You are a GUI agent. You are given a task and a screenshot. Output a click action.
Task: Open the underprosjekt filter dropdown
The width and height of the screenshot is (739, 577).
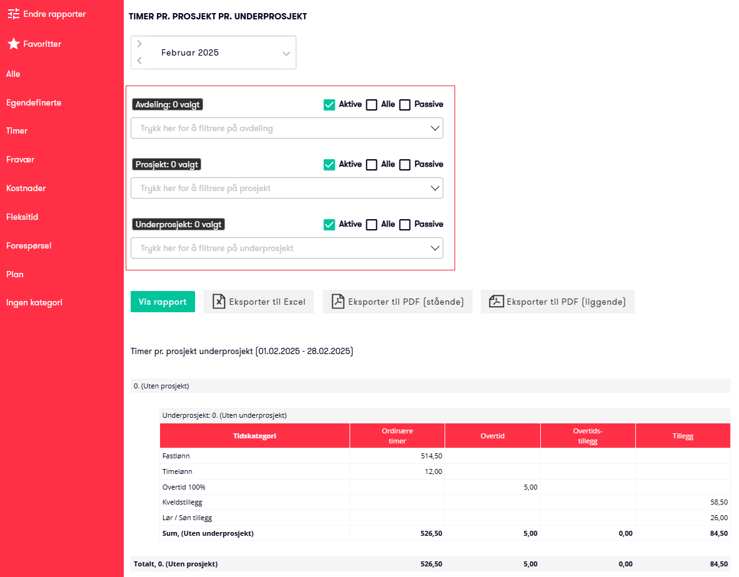pyautogui.click(x=286, y=248)
